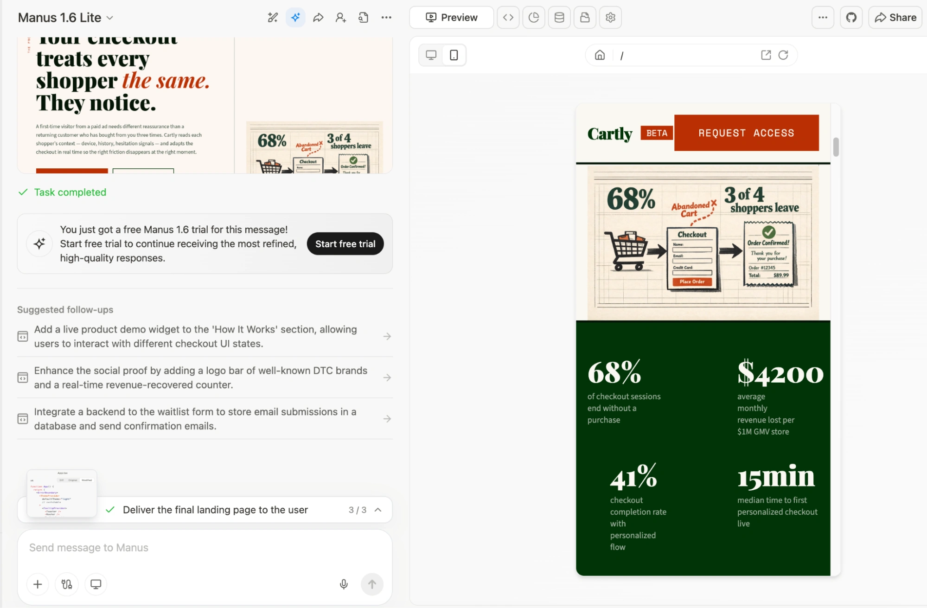The width and height of the screenshot is (927, 608).
Task: Click arrow next to logo bar follow-up
Action: tap(387, 378)
